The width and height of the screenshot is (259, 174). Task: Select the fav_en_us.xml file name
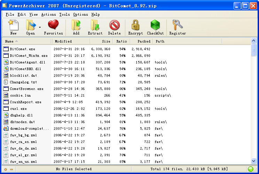(23, 162)
